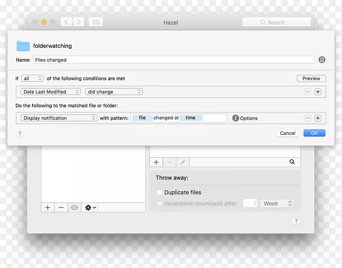
Task: Click the 'file' token in pattern
Action: [x=142, y=118]
